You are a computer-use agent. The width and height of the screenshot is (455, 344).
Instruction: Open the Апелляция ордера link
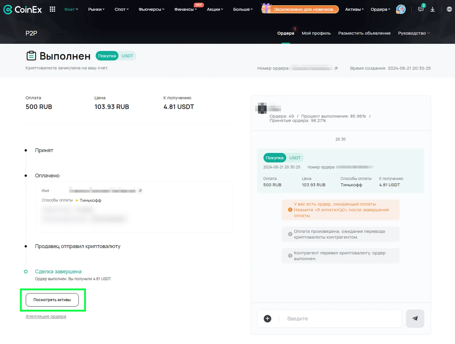coord(46,316)
